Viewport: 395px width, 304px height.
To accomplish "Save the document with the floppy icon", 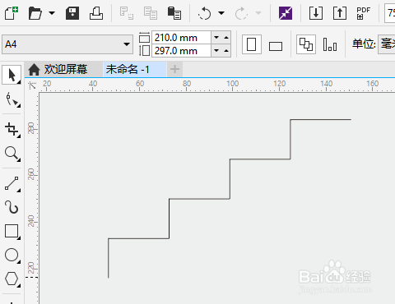I will [72, 13].
